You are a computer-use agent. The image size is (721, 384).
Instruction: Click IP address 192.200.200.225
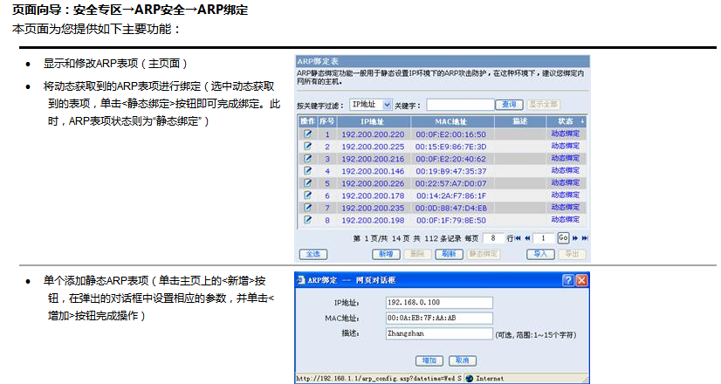[x=373, y=147]
